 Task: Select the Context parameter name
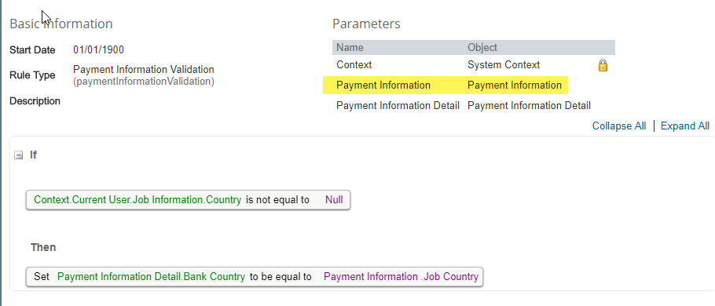[354, 64]
